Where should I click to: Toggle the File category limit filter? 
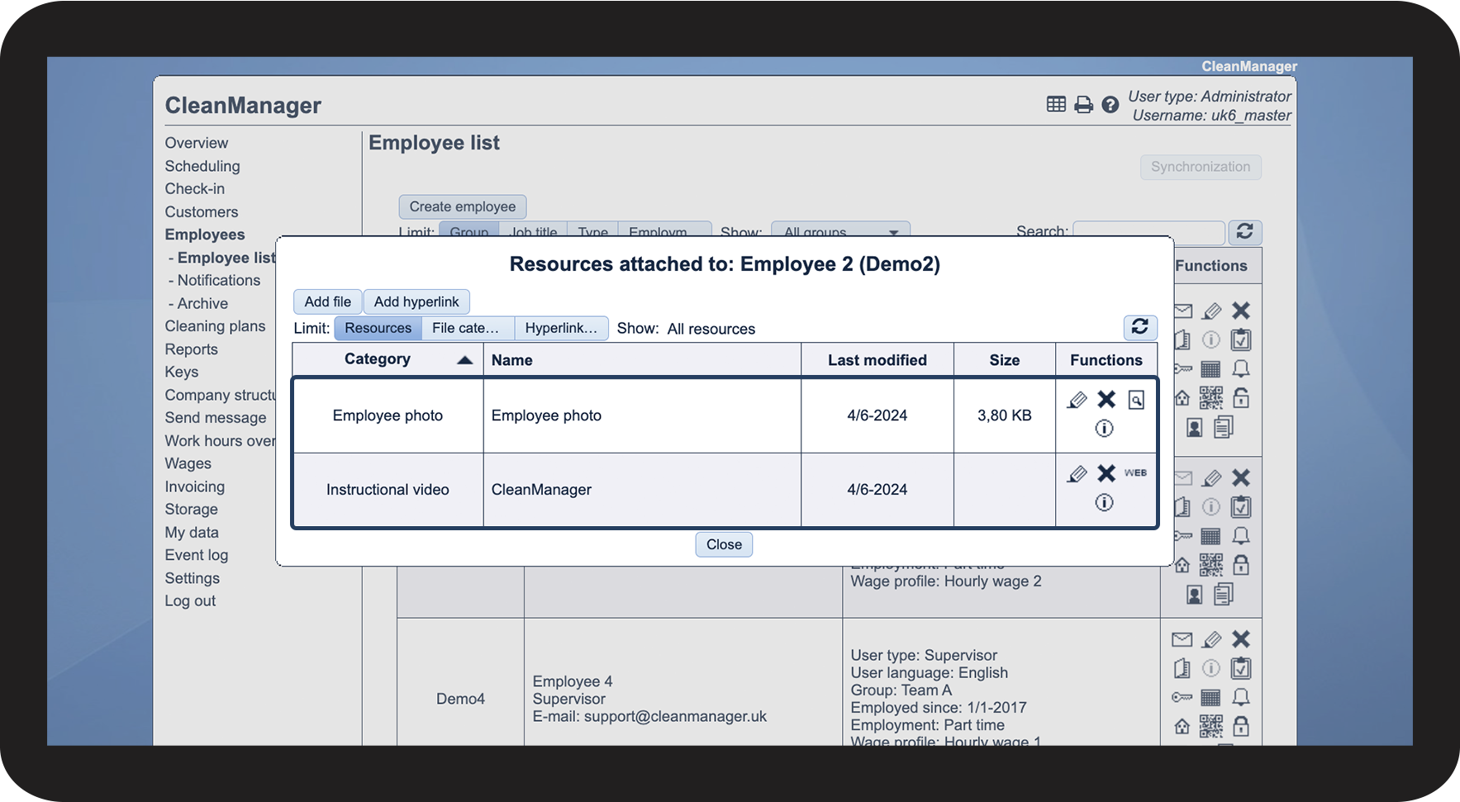(x=467, y=328)
